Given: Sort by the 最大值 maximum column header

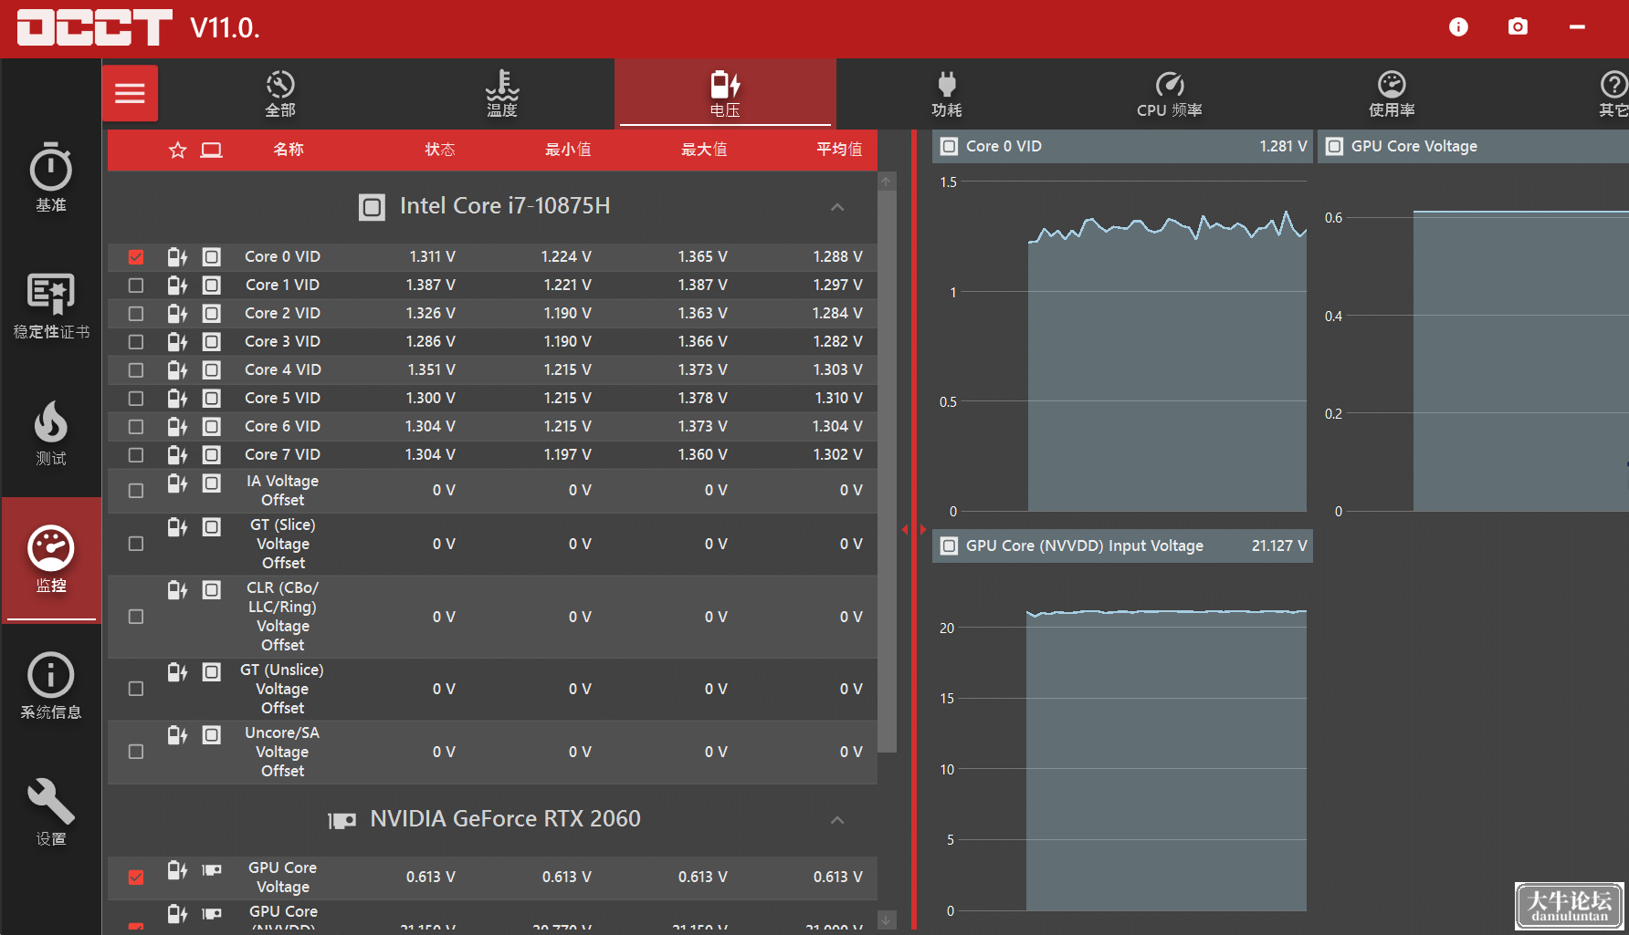Looking at the screenshot, I should point(704,150).
